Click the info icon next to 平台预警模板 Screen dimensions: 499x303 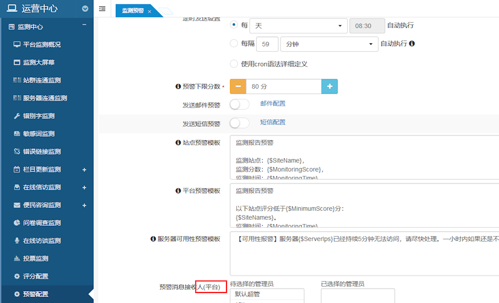(x=178, y=191)
